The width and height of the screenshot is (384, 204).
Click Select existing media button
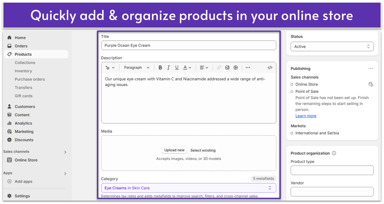click(203, 150)
